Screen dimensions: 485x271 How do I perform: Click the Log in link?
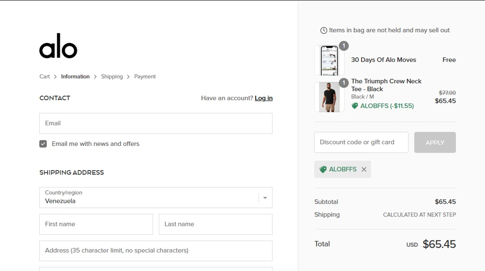click(264, 98)
